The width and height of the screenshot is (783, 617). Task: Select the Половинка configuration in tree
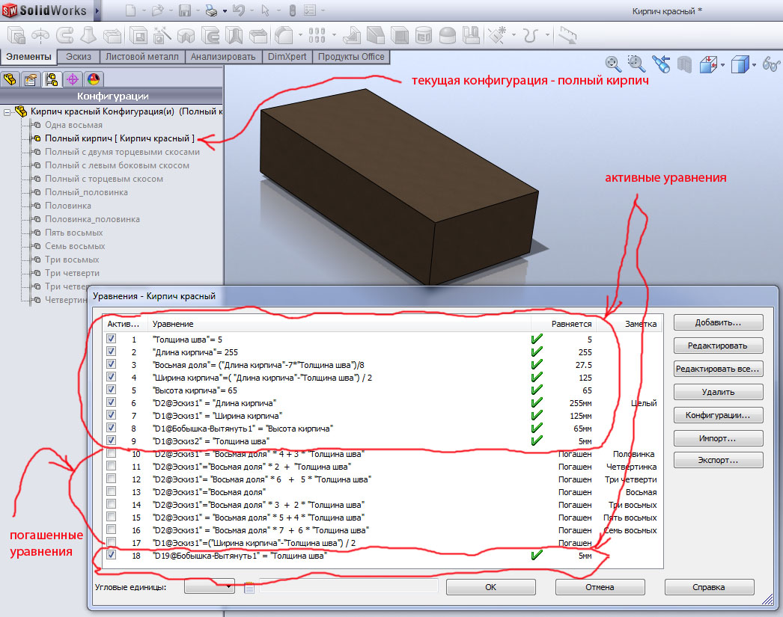(x=68, y=206)
